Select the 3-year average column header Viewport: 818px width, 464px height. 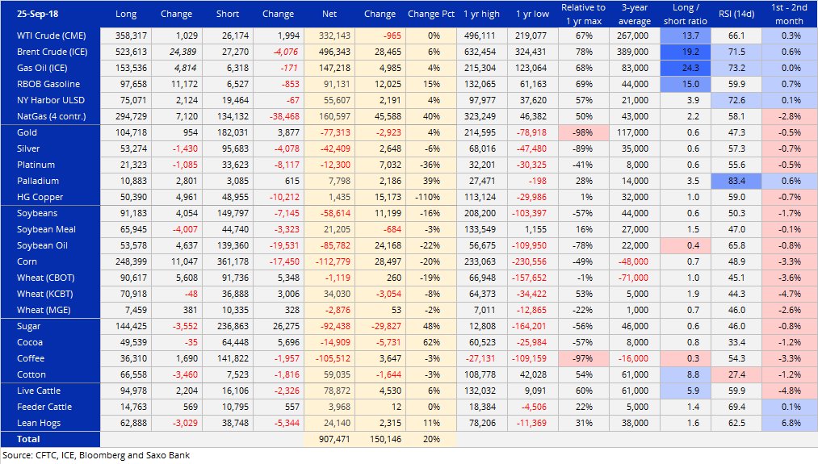(634, 14)
